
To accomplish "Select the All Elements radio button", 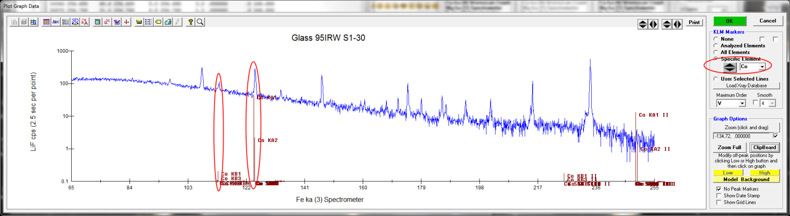I will click(716, 52).
